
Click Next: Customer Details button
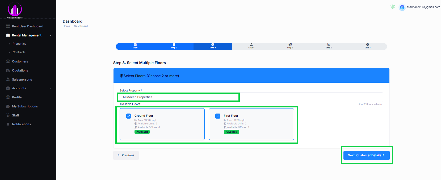pos(366,155)
